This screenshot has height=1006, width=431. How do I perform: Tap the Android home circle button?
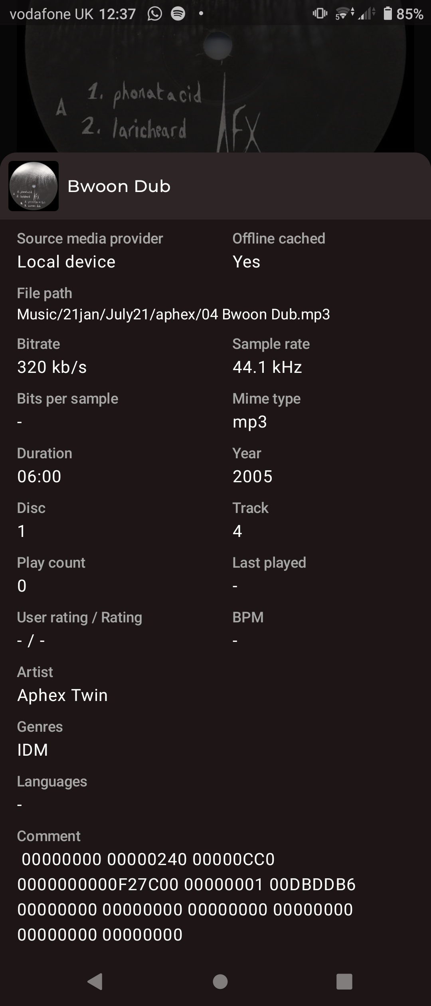220,982
